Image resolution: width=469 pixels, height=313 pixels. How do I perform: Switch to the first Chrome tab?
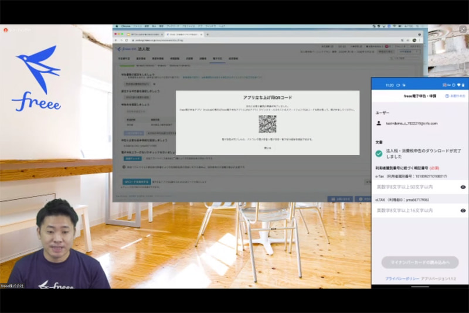tap(145, 35)
